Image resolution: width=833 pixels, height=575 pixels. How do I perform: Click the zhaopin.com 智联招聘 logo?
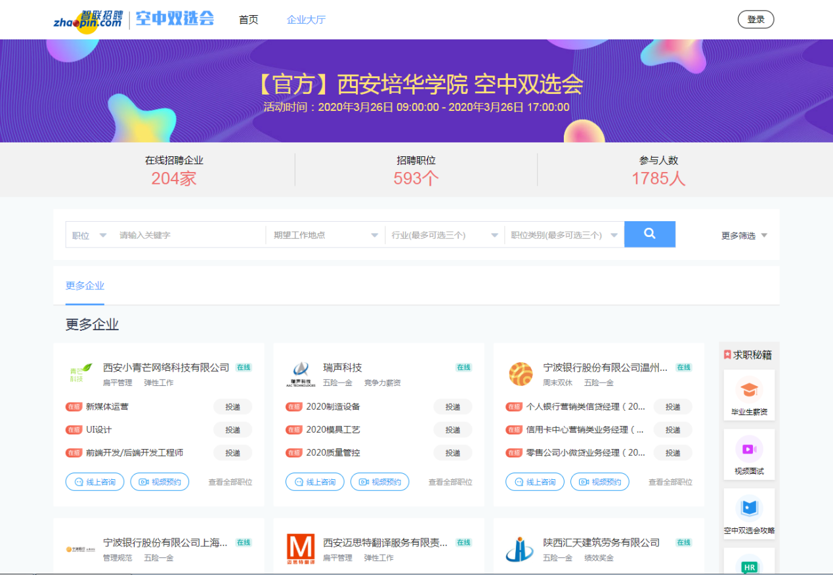89,20
